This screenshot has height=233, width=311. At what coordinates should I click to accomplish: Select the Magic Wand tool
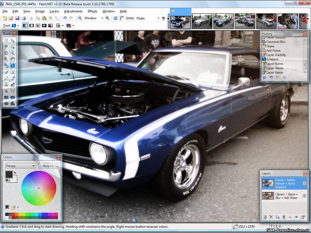coord(6,59)
